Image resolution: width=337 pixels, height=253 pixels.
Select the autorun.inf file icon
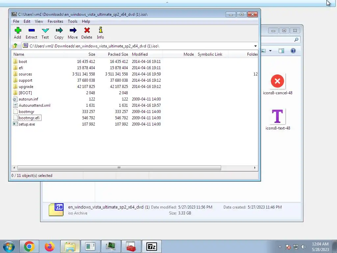[x=15, y=99]
